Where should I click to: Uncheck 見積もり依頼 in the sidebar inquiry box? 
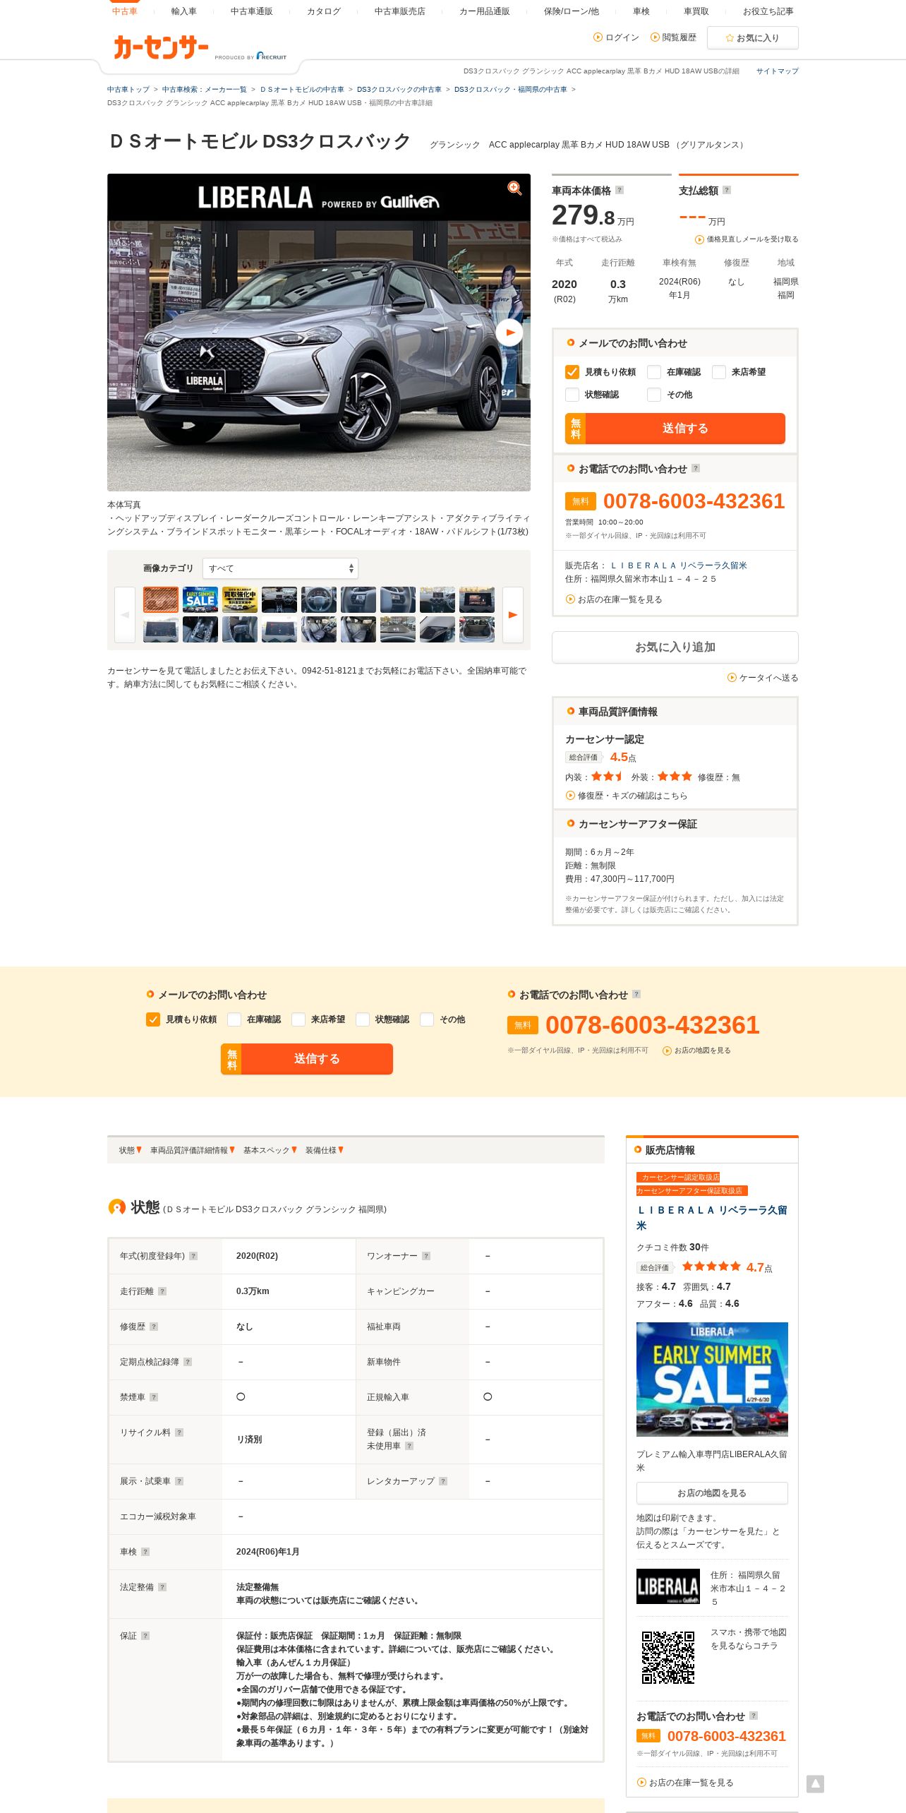pyautogui.click(x=572, y=372)
